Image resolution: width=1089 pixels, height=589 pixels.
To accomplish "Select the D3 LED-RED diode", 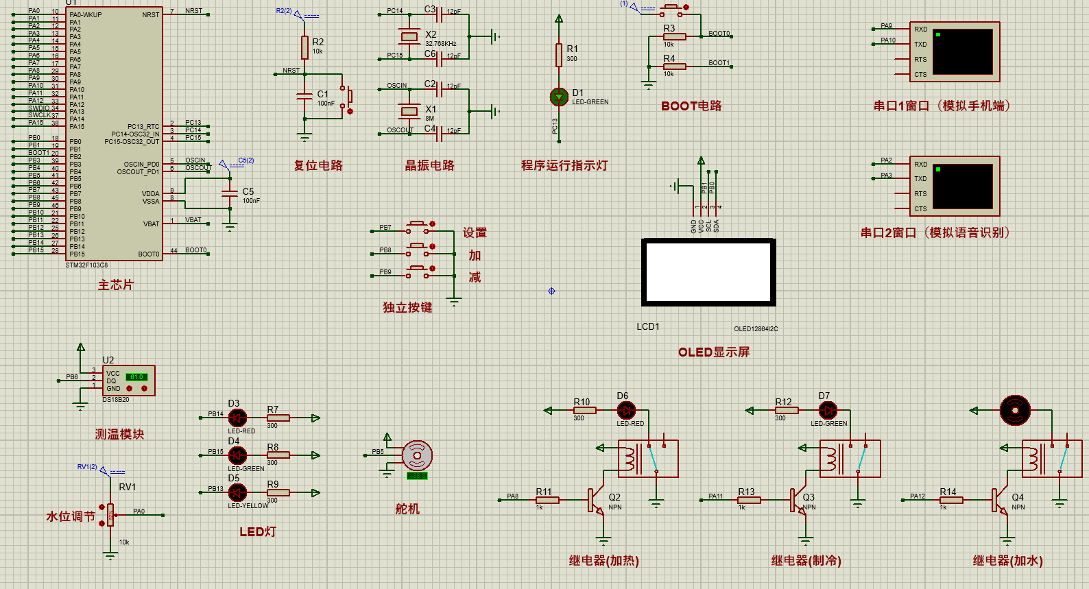I will coord(237,418).
